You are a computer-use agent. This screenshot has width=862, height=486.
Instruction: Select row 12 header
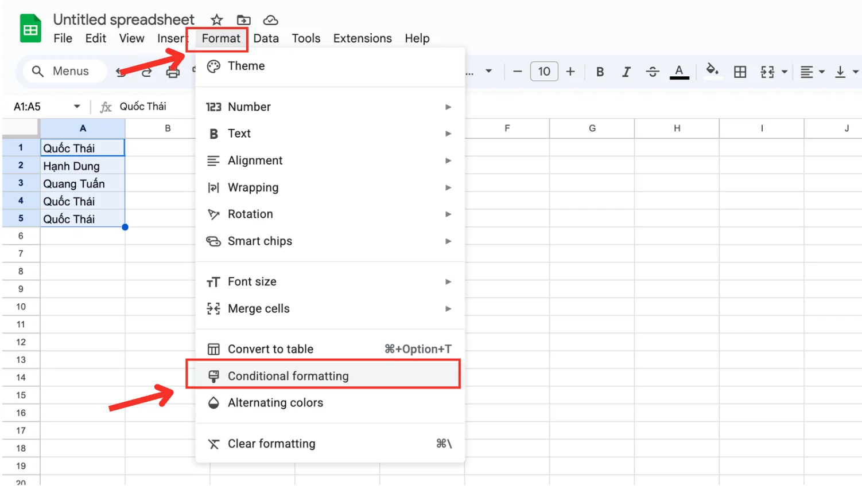(x=21, y=342)
